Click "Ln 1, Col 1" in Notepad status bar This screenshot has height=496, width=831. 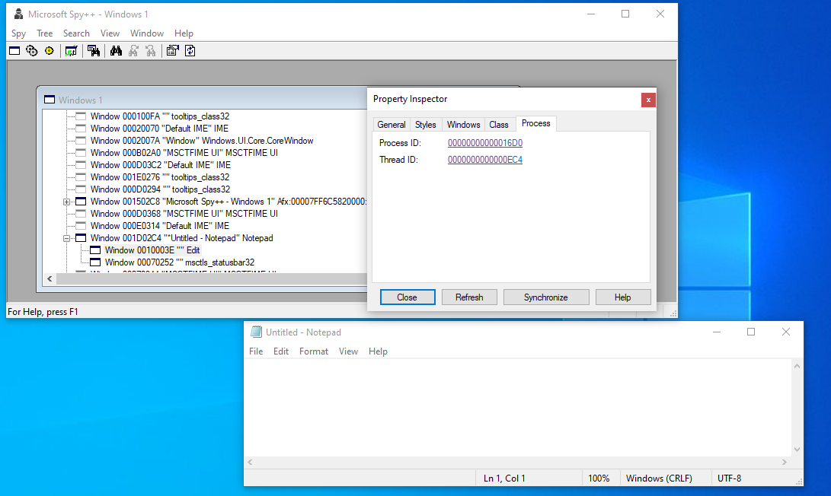504,479
